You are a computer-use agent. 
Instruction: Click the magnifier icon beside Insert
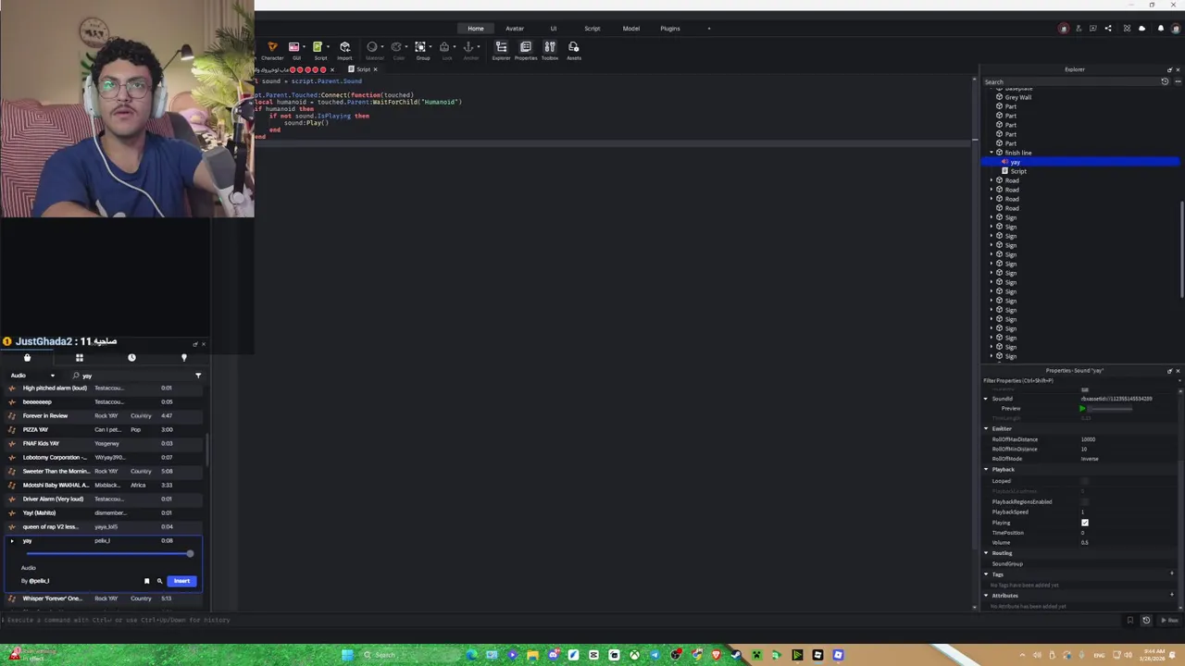[159, 581]
